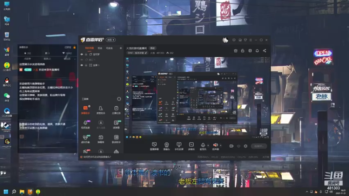
Task: Switch to third scene tab
Action: (x=109, y=48)
